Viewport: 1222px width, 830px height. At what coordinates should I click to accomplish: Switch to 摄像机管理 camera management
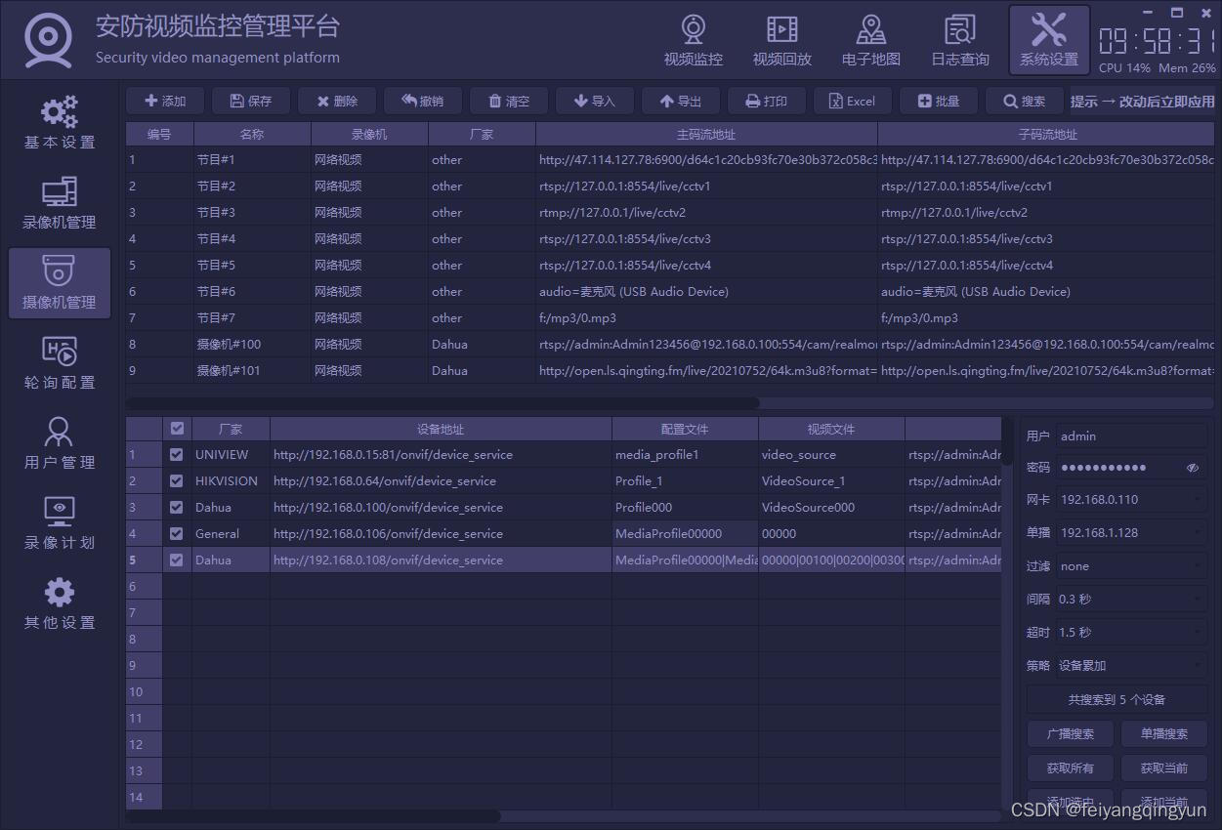click(x=59, y=283)
